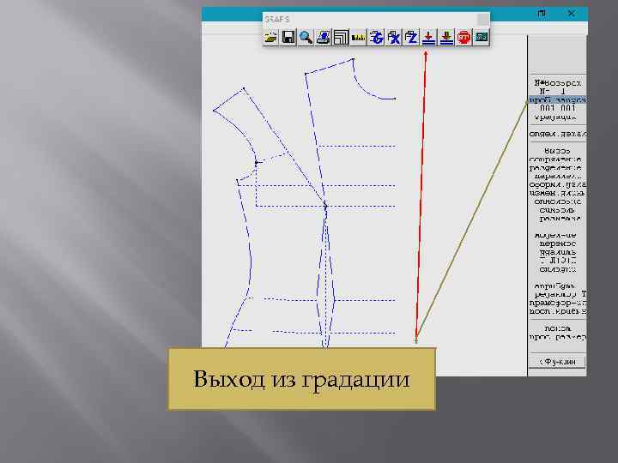The width and height of the screenshot is (618, 463).
Task: Click the "< Фу-кции" button
Action: coord(557,362)
